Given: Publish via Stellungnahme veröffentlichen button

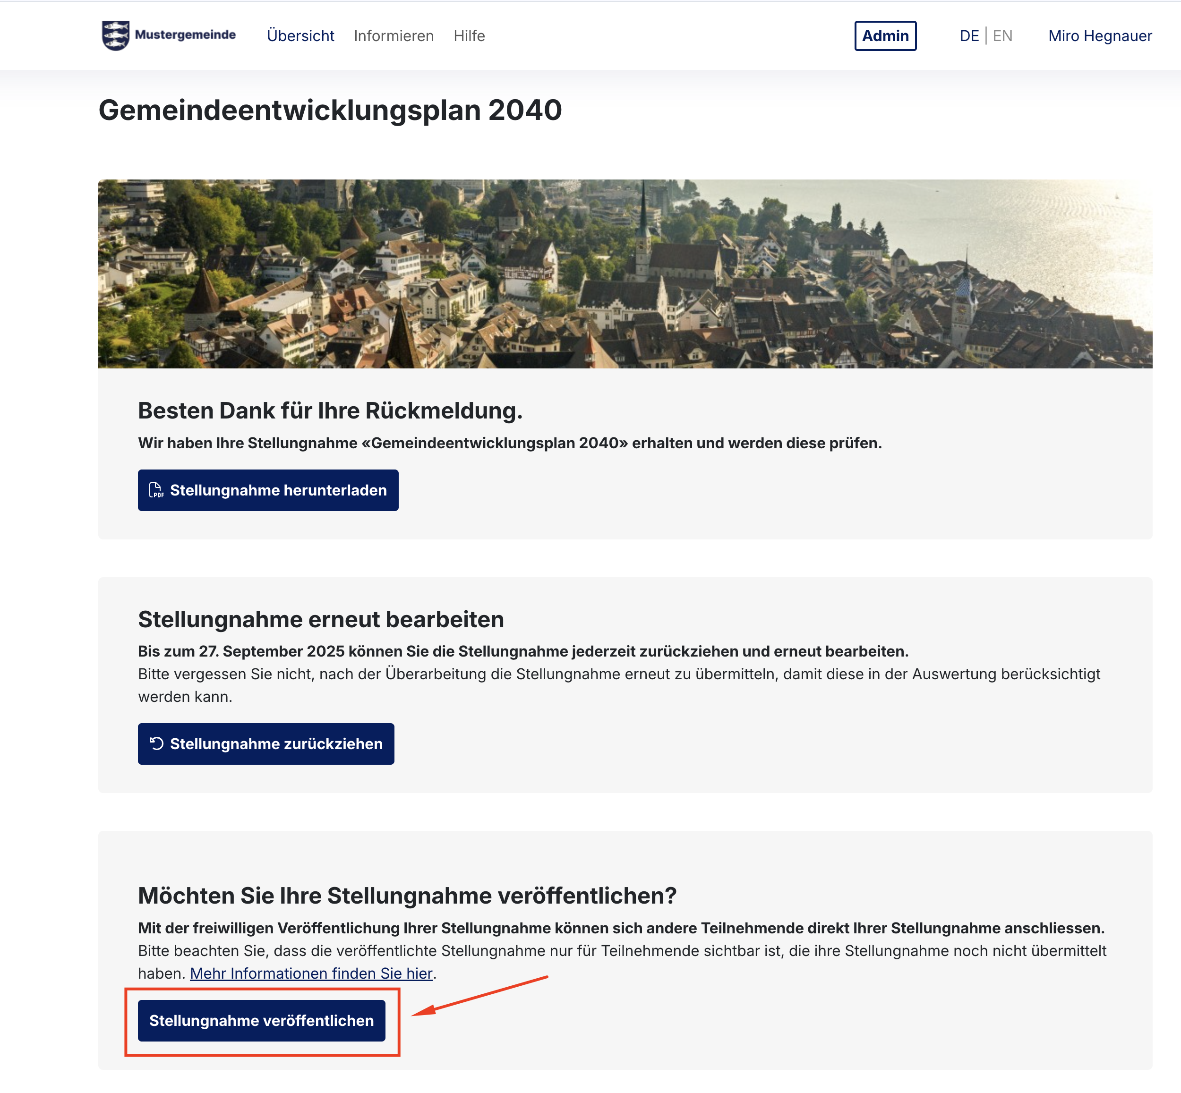Looking at the screenshot, I should click(261, 1020).
